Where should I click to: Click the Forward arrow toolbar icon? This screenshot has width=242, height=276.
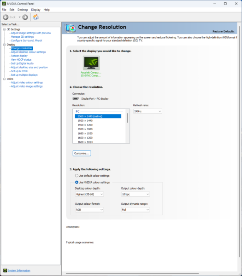click(x=25, y=17)
